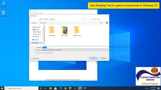Viewport: 161px width, 90px height.
Task: Go up one folder level arrow
Action: click(39, 19)
